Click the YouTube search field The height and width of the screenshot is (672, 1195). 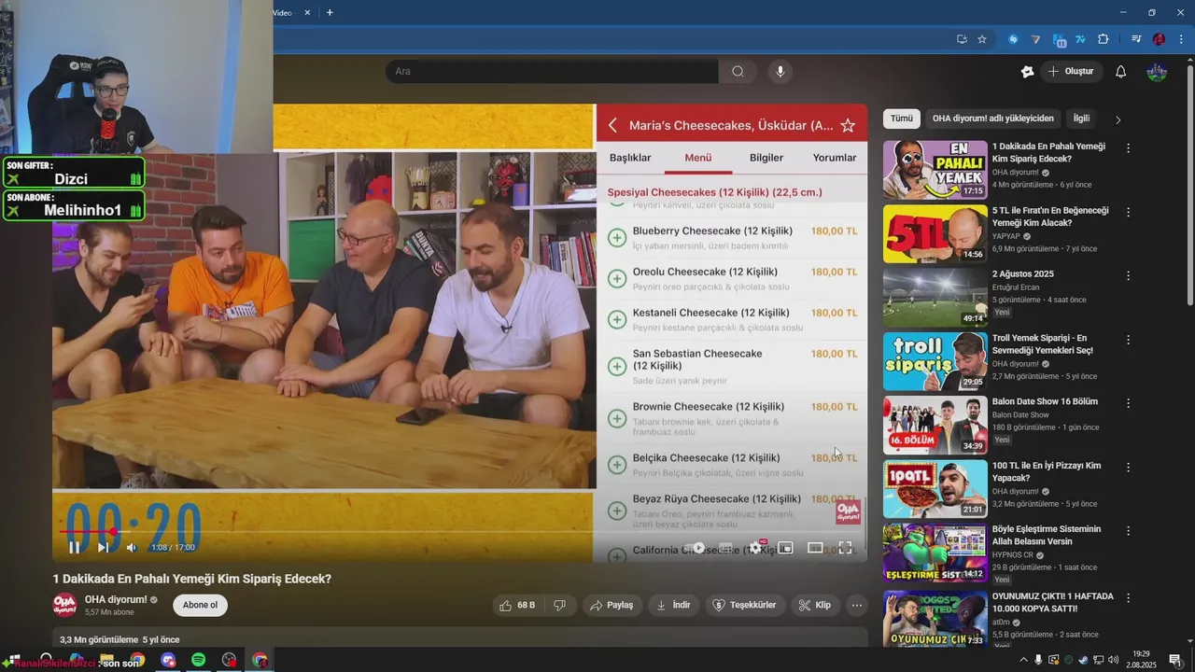tap(552, 71)
